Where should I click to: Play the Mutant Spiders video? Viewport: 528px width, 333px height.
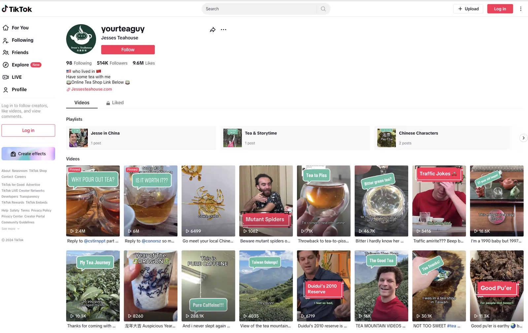tap(266, 201)
